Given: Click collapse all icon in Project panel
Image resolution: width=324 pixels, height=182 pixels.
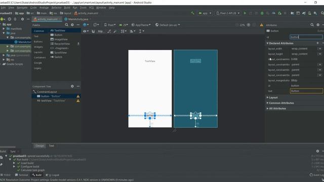Looking at the screenshot, I should (x=15, y=19).
